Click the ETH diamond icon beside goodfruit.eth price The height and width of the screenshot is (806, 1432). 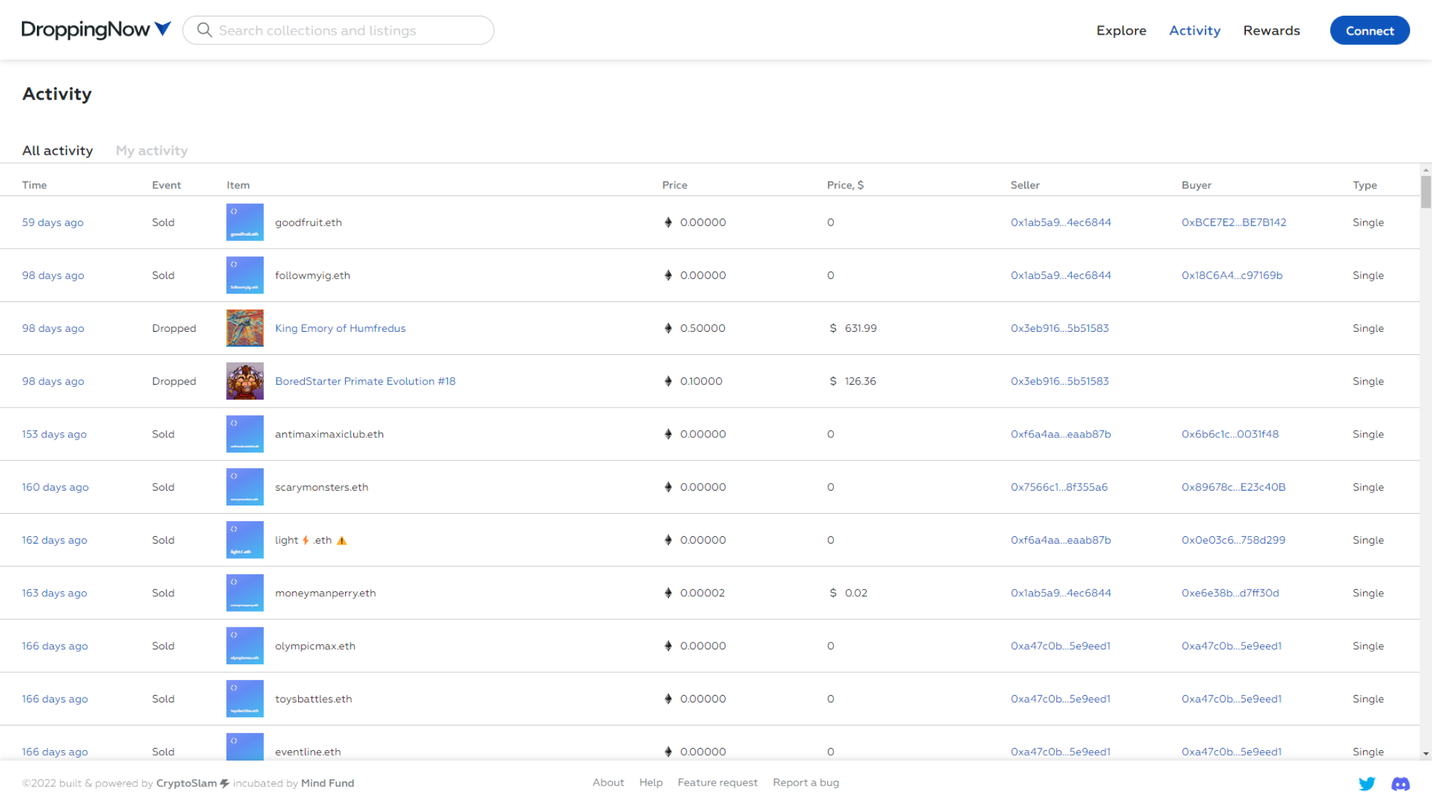tap(668, 222)
